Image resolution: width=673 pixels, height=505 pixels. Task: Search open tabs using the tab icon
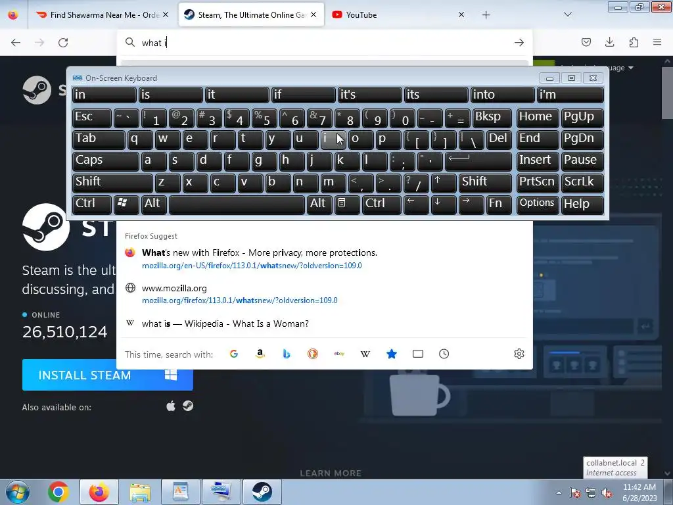point(417,354)
